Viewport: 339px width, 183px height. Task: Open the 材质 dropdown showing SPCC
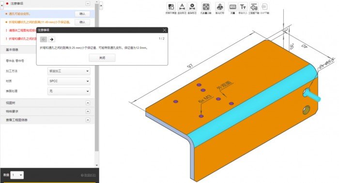tap(69, 81)
